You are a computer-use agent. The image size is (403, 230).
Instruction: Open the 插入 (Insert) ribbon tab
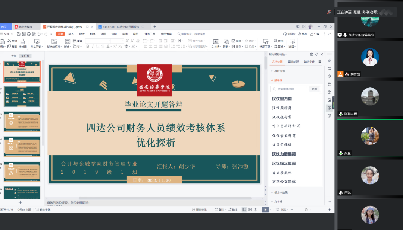(71, 34)
